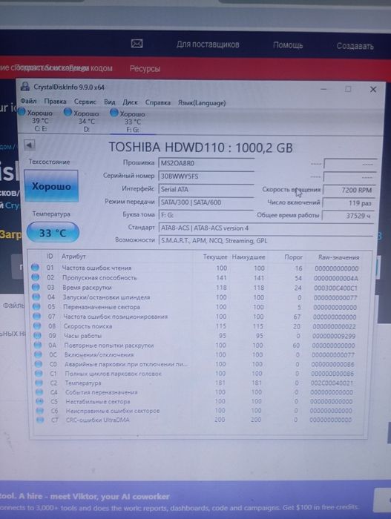Click the Общее время работы value 37529 ч
391x519 pixels.
pyautogui.click(x=348, y=216)
